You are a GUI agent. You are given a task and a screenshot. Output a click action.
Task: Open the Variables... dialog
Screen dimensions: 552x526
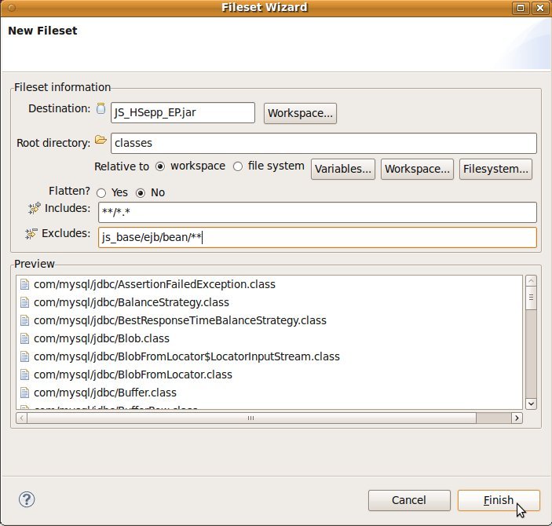pos(344,169)
